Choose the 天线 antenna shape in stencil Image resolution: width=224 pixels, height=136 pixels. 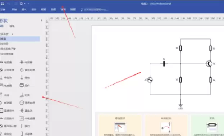pyautogui.click(x=5, y=95)
